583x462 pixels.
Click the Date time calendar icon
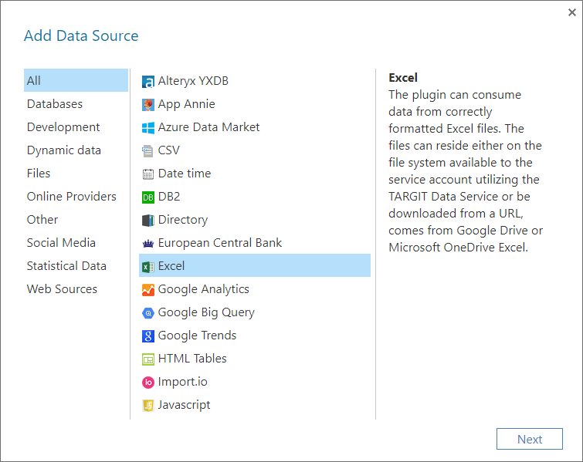click(x=148, y=174)
